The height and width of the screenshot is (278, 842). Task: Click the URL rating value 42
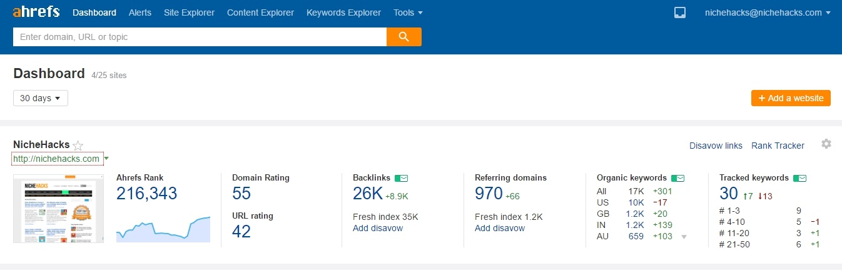(x=241, y=232)
